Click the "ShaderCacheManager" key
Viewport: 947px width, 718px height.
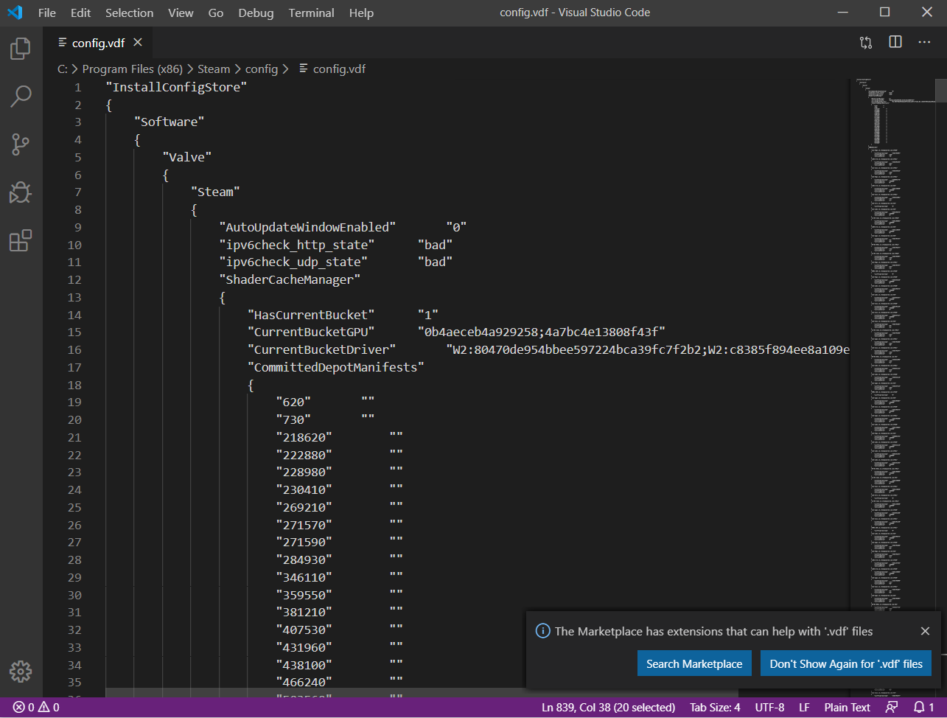click(x=290, y=279)
